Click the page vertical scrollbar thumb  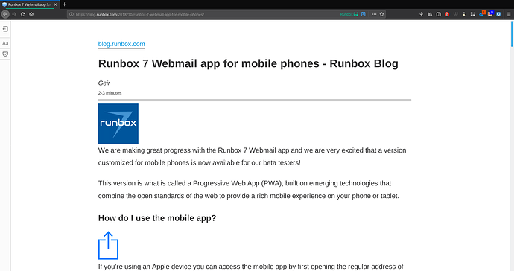click(x=512, y=34)
